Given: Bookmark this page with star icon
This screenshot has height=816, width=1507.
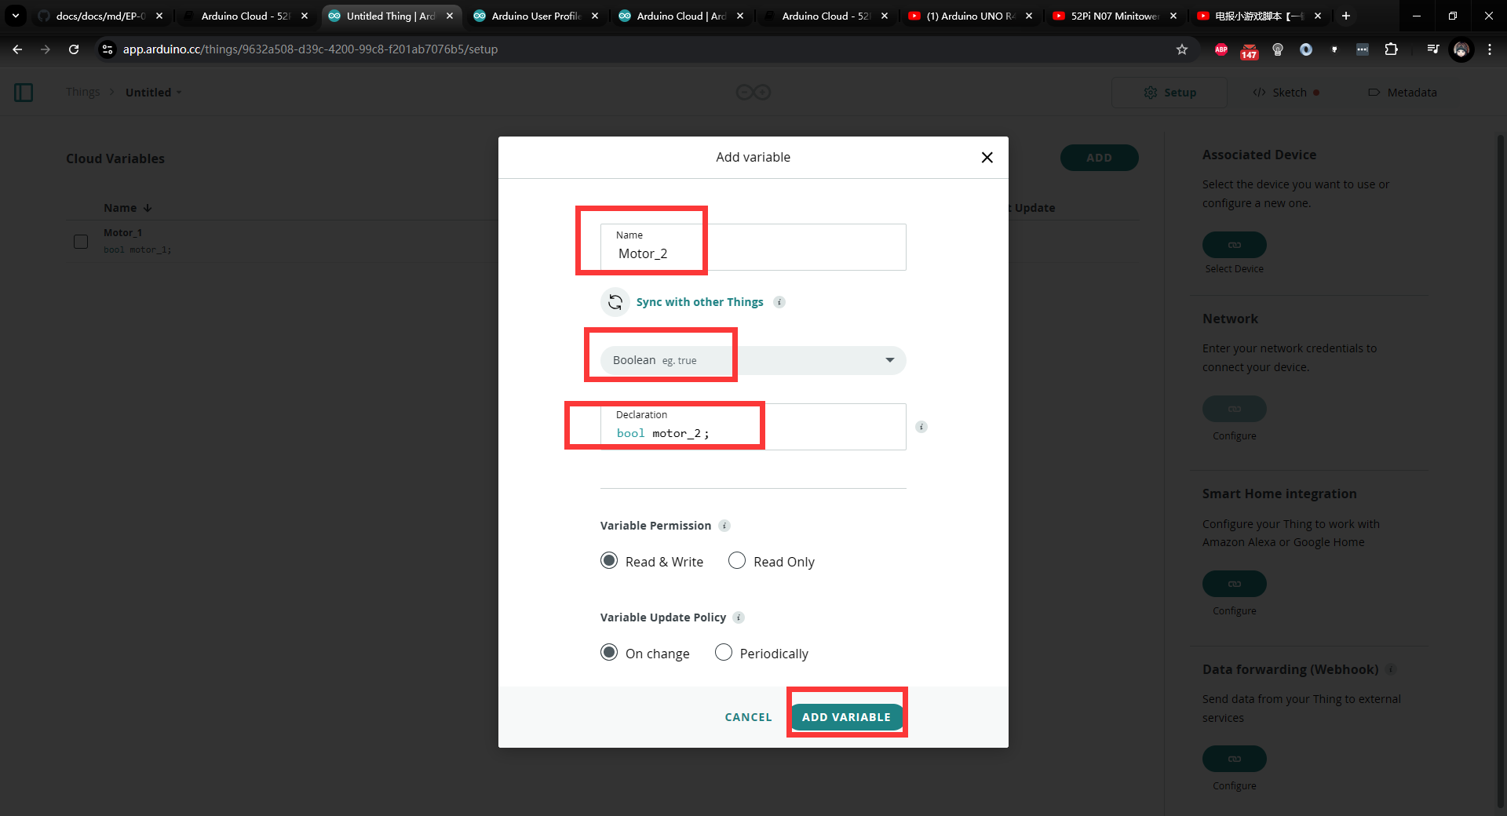Looking at the screenshot, I should coord(1182,49).
